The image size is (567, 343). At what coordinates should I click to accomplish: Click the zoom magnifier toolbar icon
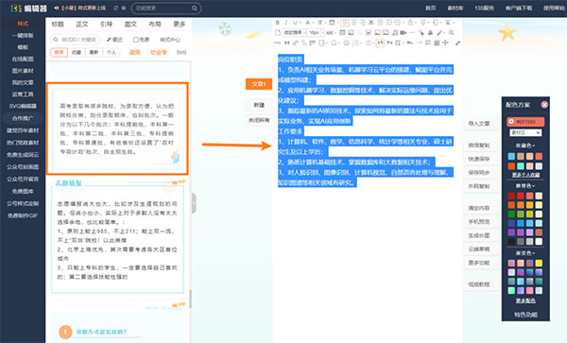pos(452,32)
